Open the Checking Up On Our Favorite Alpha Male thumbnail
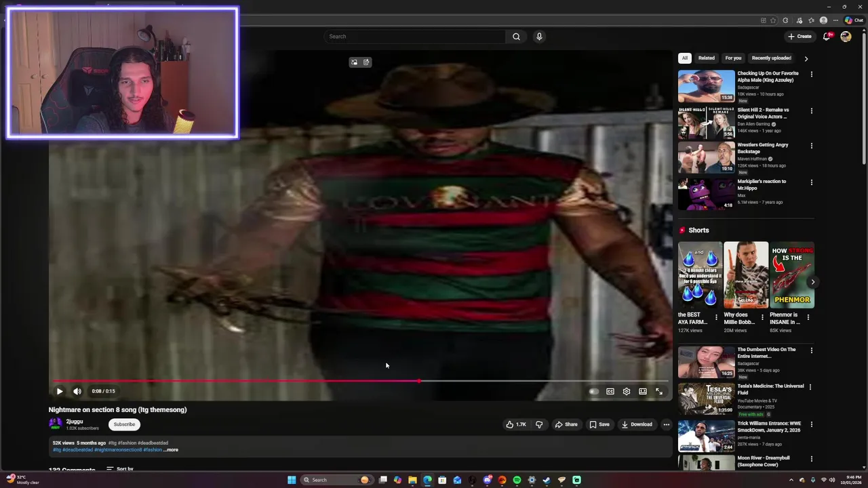 click(x=706, y=86)
